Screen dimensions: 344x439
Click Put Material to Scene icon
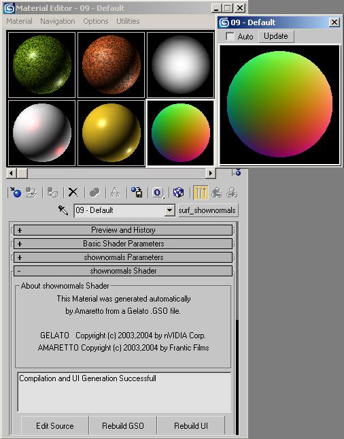pyautogui.click(x=31, y=193)
